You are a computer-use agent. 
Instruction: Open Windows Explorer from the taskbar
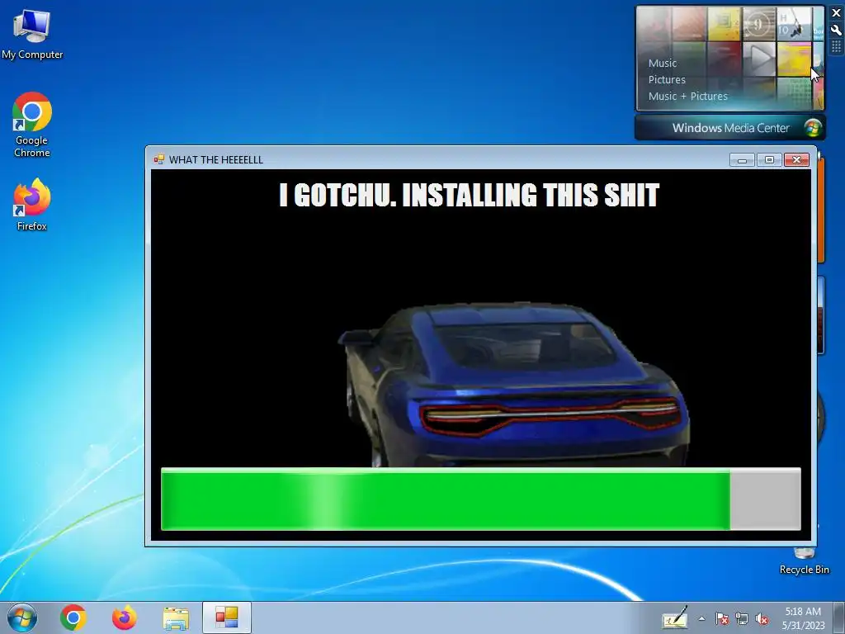pyautogui.click(x=176, y=617)
